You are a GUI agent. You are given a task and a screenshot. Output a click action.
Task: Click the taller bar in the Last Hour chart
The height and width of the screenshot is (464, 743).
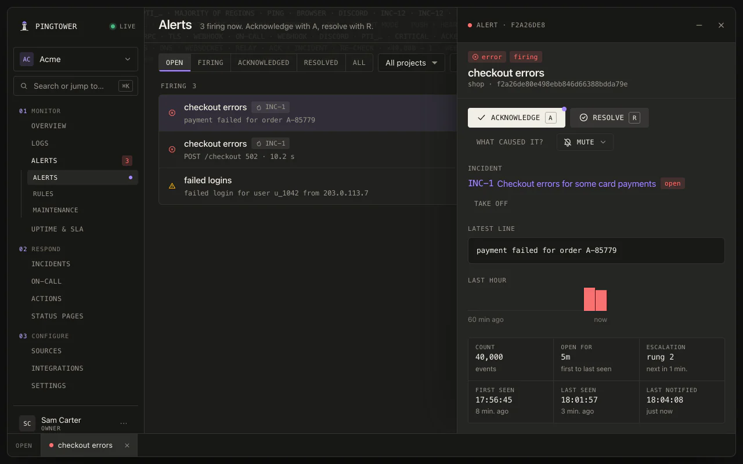pos(589,299)
